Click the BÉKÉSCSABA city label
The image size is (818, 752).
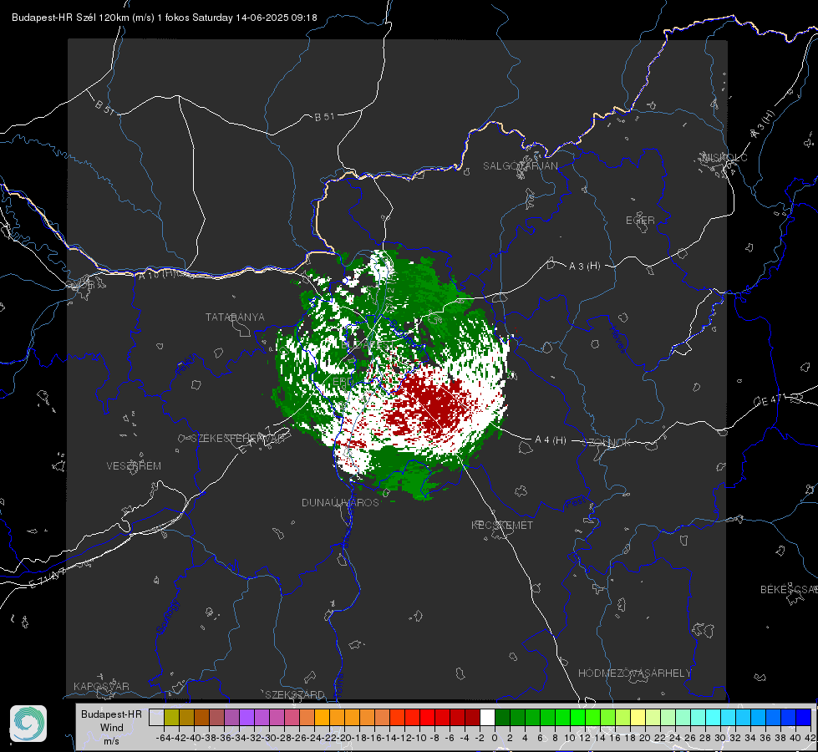click(789, 589)
